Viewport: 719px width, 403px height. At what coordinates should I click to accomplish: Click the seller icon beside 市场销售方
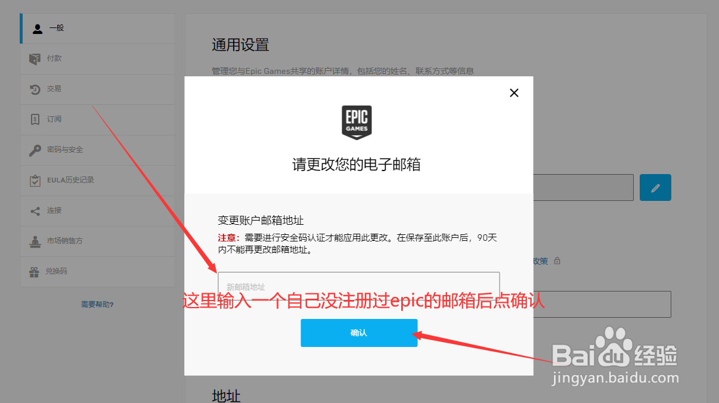click(35, 241)
